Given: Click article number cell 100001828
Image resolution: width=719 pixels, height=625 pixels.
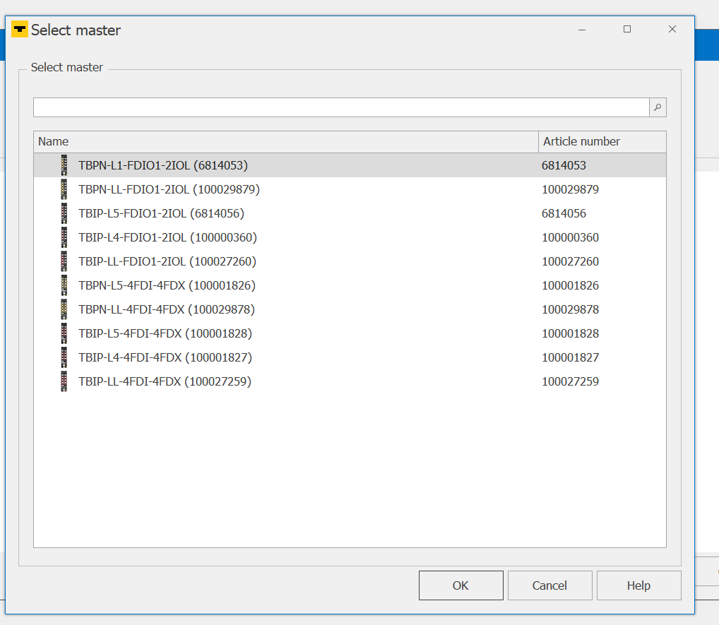Looking at the screenshot, I should coord(570,333).
